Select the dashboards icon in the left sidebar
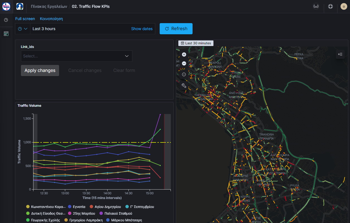 point(6,33)
